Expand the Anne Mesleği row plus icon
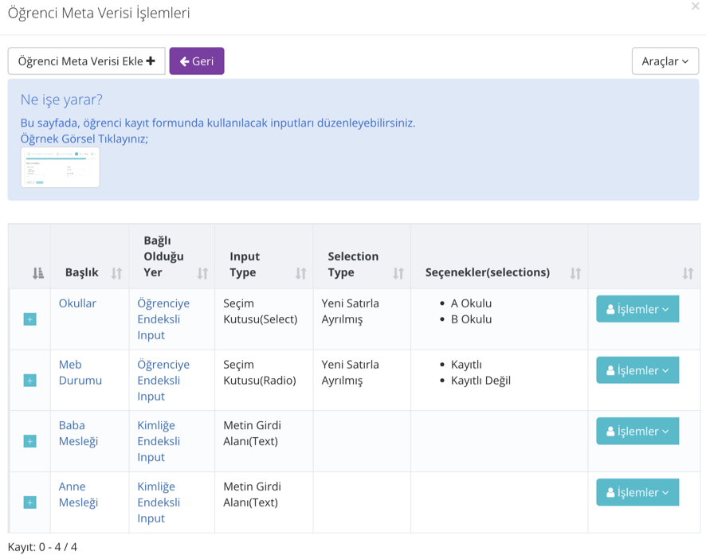 pyautogui.click(x=29, y=502)
